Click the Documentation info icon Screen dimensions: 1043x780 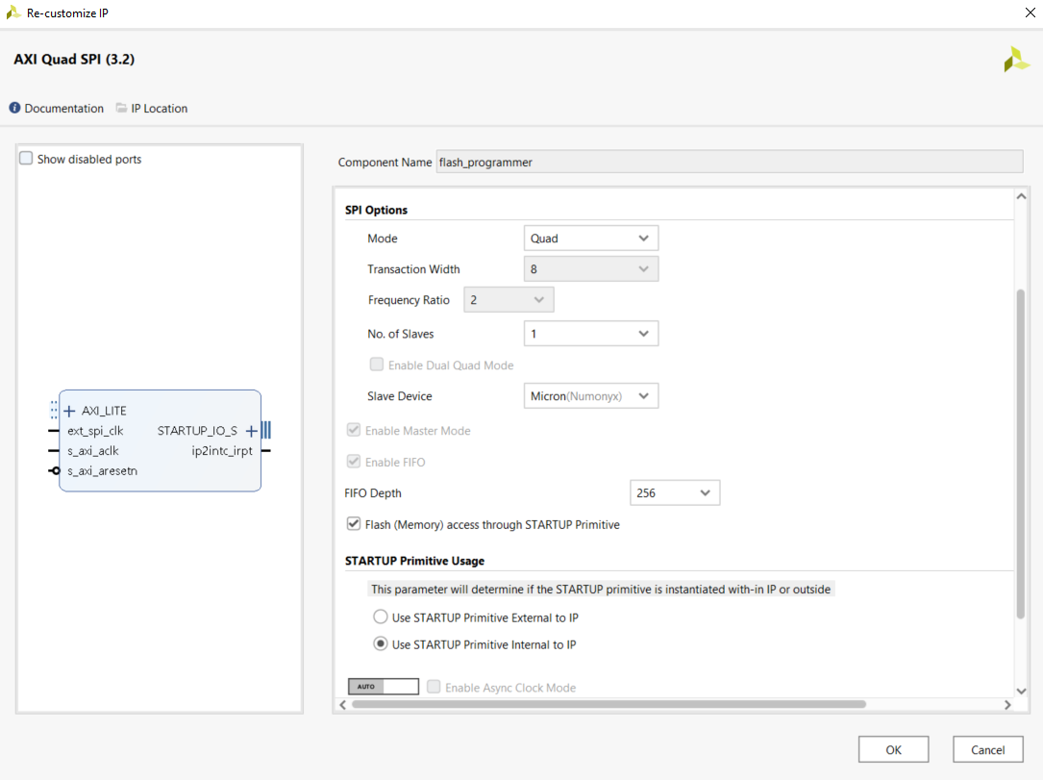(x=16, y=108)
